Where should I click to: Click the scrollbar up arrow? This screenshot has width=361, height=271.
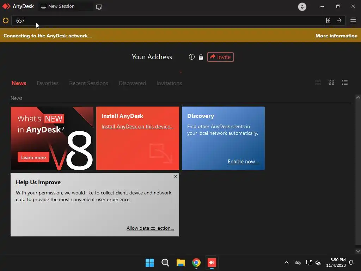click(x=358, y=97)
